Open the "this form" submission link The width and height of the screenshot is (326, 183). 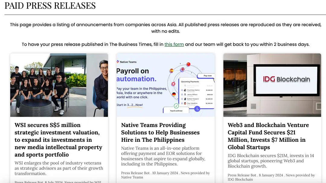click(174, 44)
